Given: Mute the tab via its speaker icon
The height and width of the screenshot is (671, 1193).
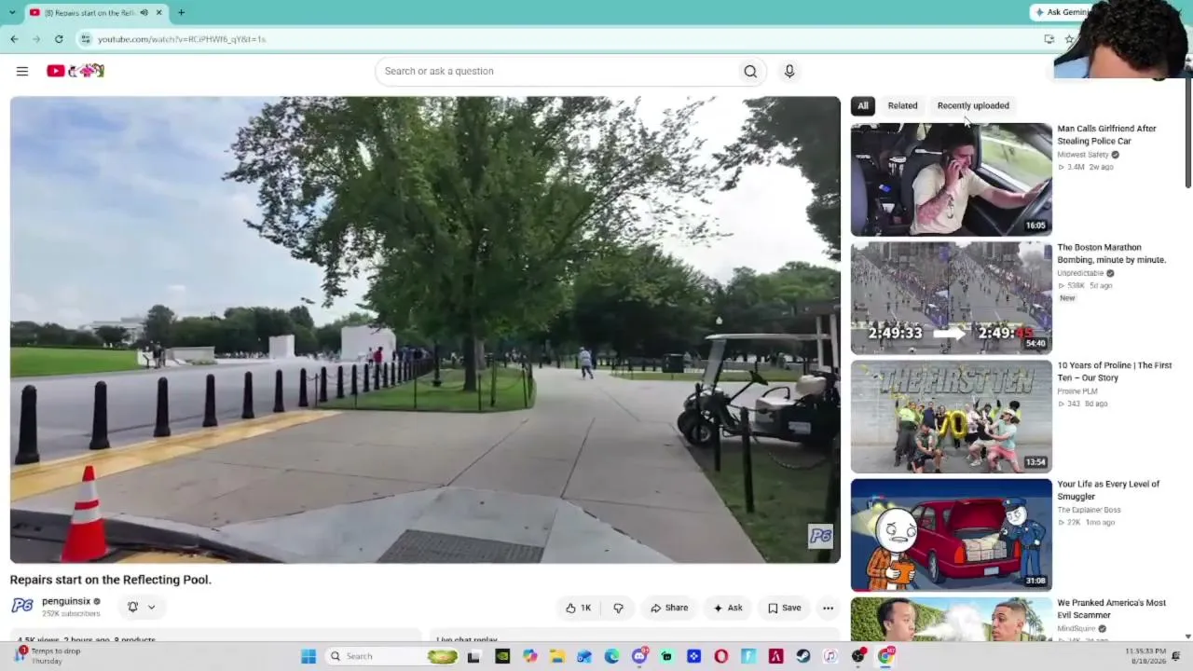Looking at the screenshot, I should (x=144, y=12).
